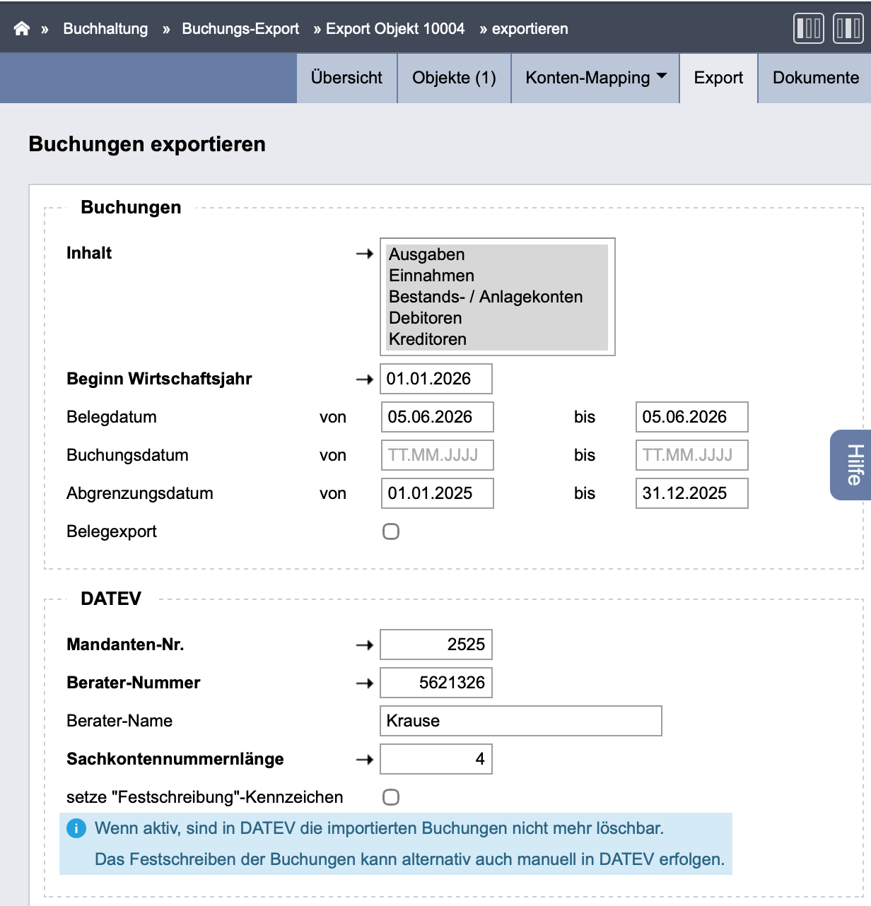Click the Mandanten-Nr. input field
This screenshot has height=906, width=871.
436,645
